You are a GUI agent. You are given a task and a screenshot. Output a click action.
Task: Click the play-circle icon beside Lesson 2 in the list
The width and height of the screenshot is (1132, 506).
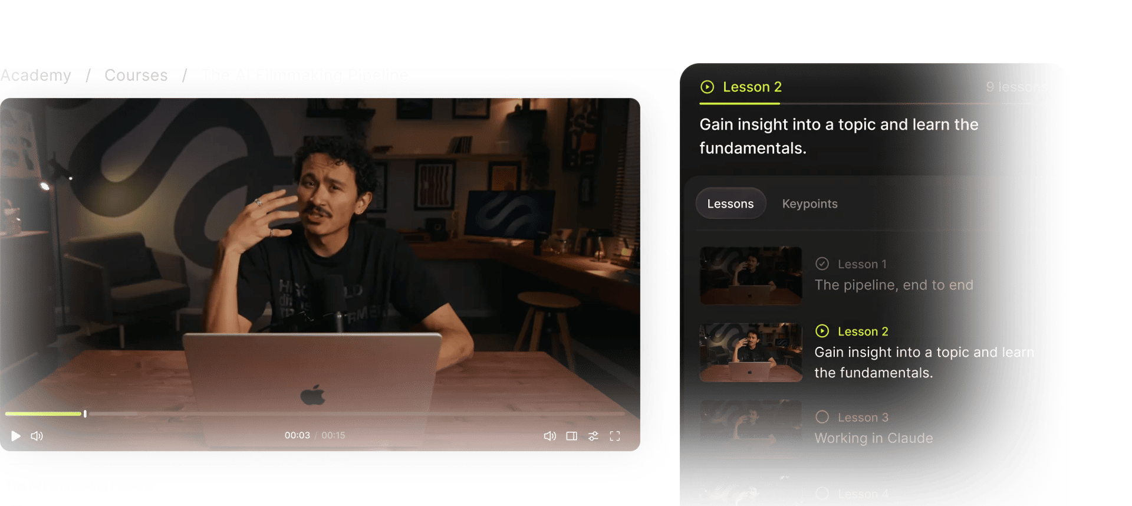pyautogui.click(x=822, y=331)
